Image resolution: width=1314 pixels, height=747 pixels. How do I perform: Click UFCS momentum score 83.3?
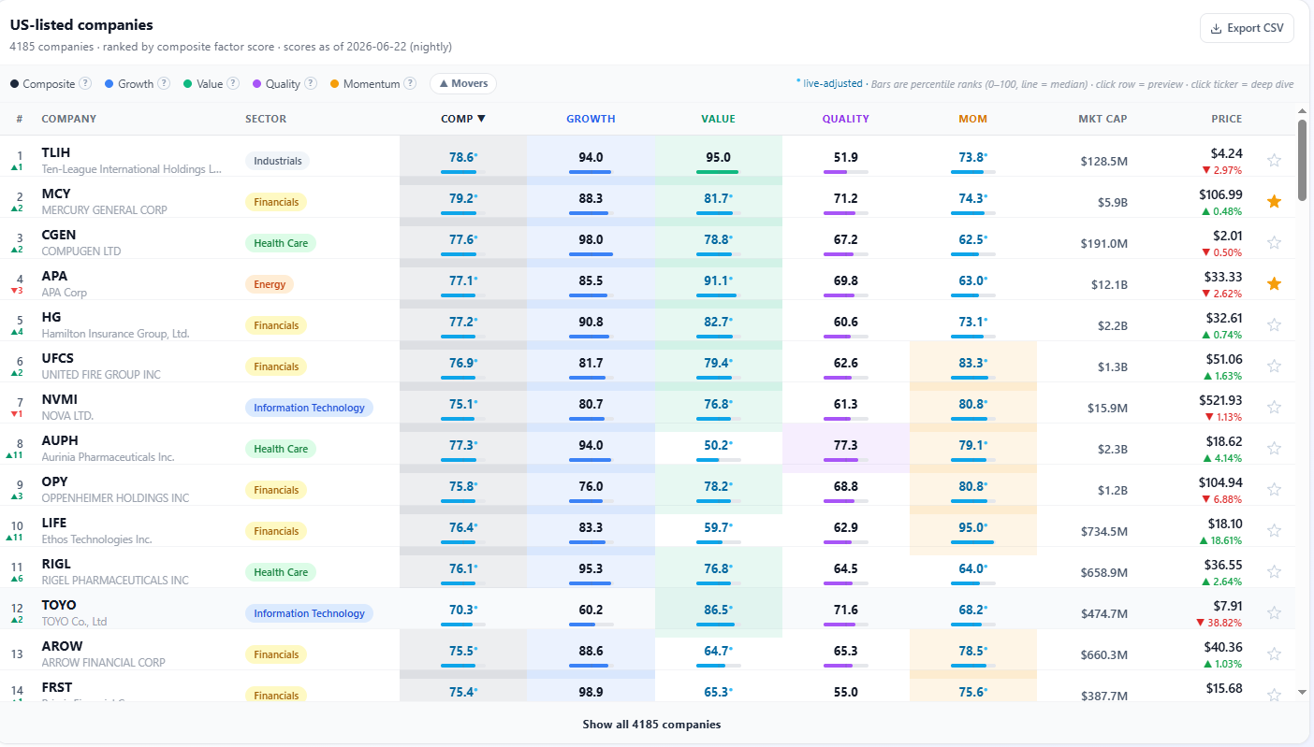pos(972,363)
